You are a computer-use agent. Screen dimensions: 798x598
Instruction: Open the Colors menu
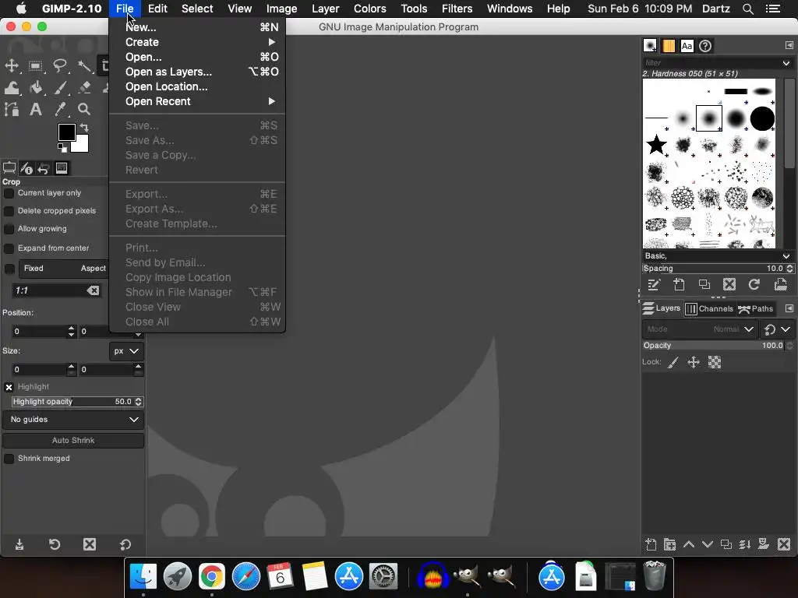[x=369, y=9]
